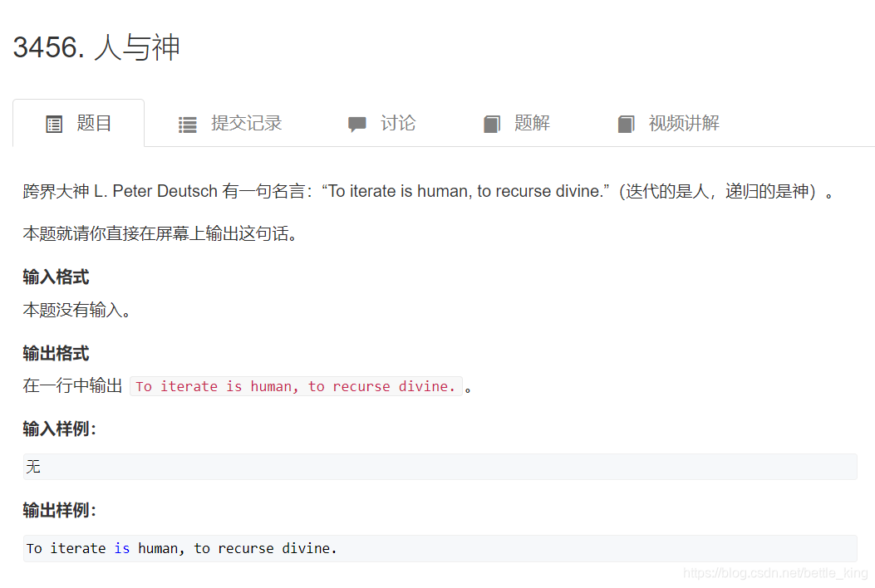Click the input sample box containing 无

tap(440, 467)
